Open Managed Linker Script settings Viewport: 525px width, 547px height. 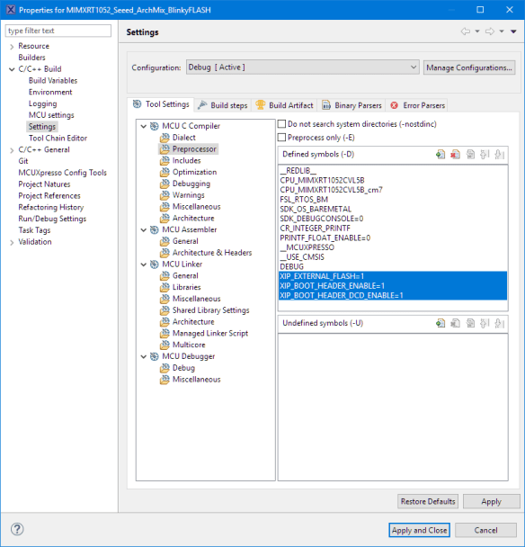209,333
